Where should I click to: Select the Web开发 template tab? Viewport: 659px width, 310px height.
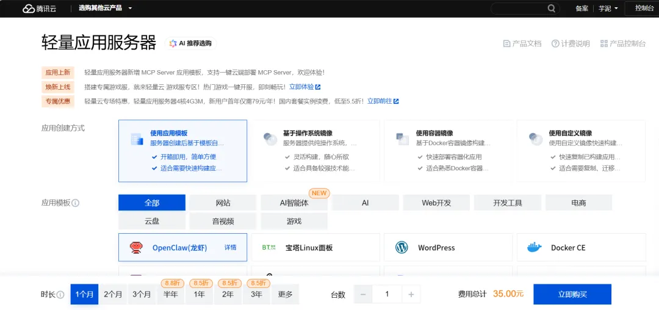tap(437, 203)
